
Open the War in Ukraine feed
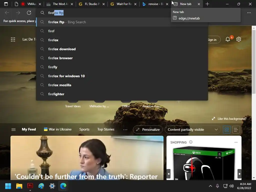(58, 129)
